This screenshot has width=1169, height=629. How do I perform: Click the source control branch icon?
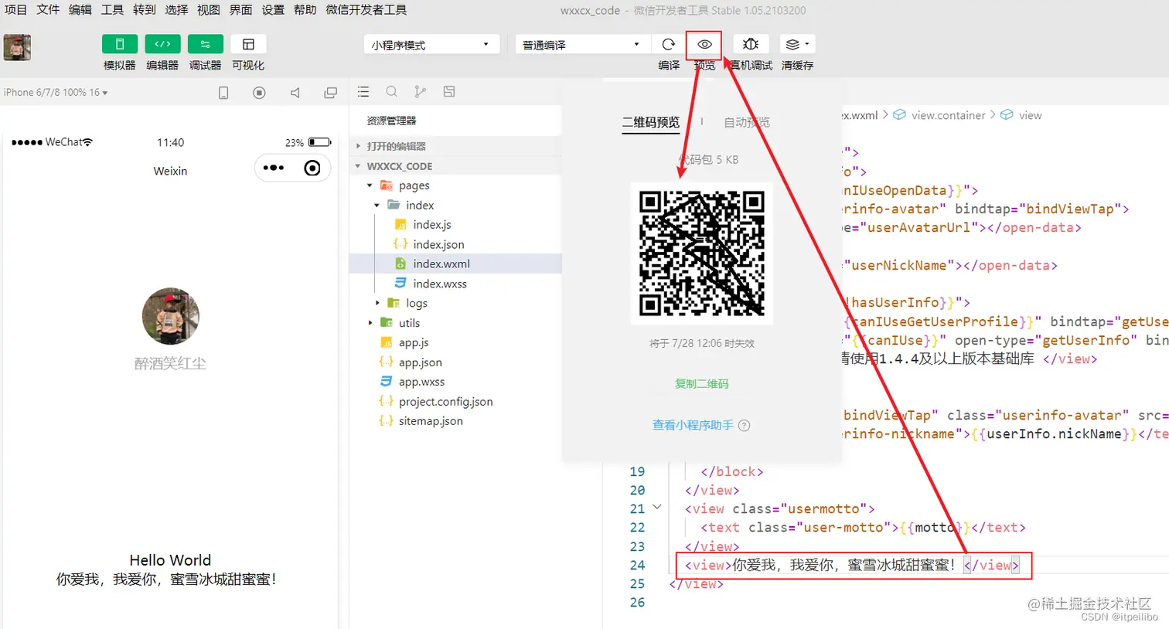pos(420,92)
